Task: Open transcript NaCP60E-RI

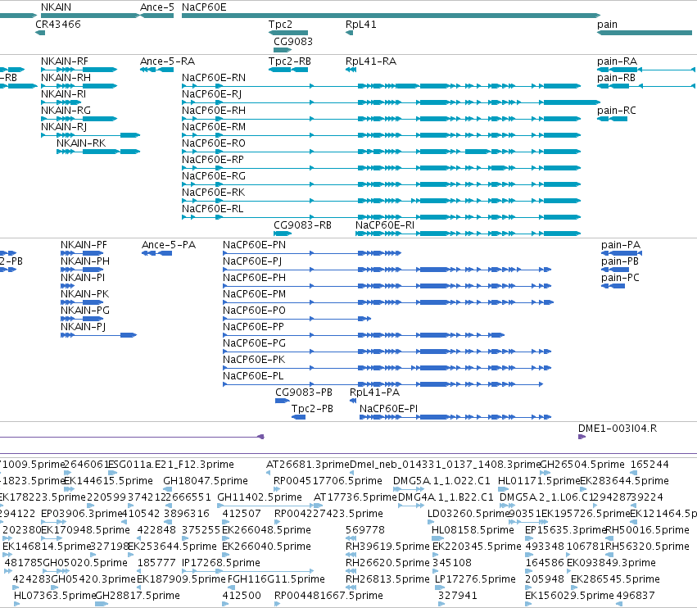Action: coord(385,225)
